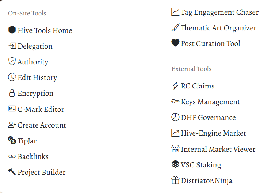The width and height of the screenshot is (279, 193).
Task: Select the Authority shield icon
Action: click(x=12, y=61)
